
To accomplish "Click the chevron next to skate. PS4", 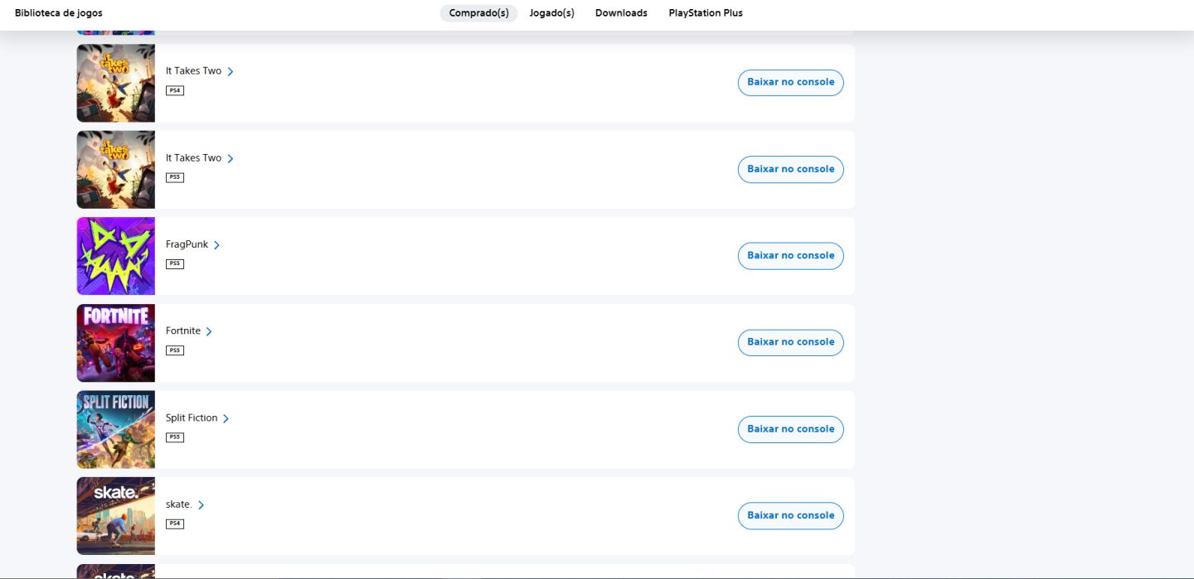I will tap(201, 505).
